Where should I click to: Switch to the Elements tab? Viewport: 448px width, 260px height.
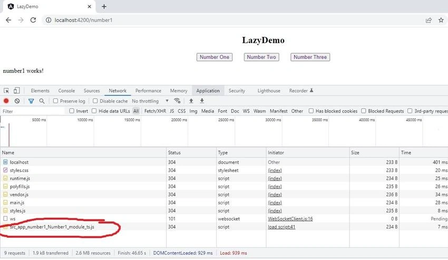(40, 91)
